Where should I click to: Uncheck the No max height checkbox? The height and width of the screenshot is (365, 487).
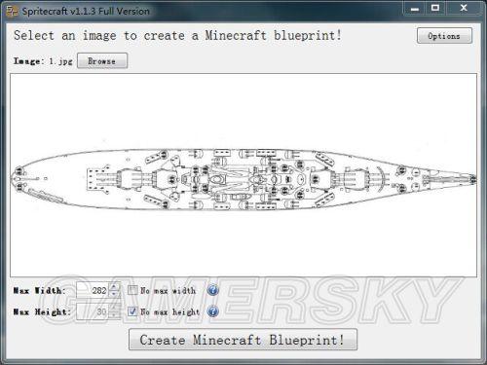[x=132, y=311]
